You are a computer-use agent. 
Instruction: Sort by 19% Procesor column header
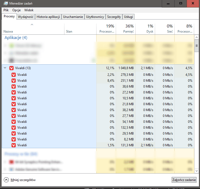tap(106, 29)
